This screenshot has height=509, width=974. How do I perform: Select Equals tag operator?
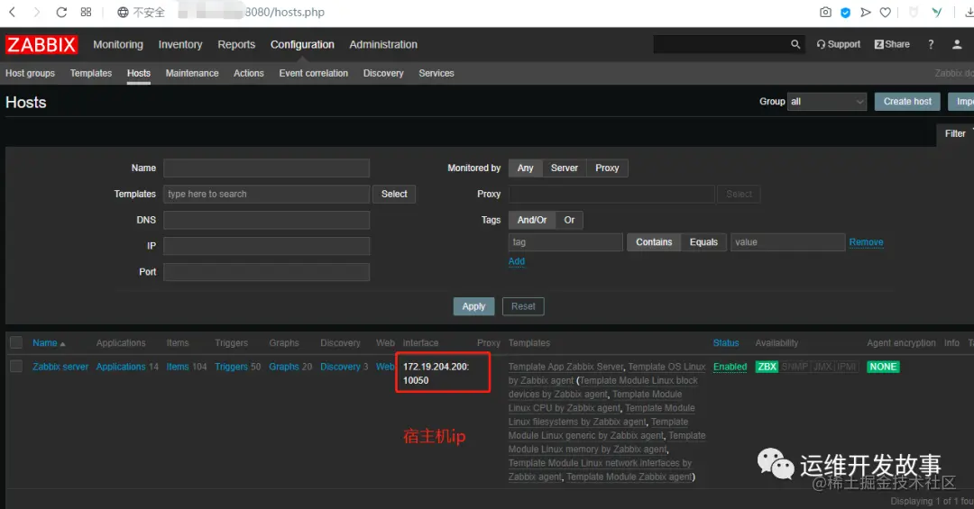[x=703, y=242]
